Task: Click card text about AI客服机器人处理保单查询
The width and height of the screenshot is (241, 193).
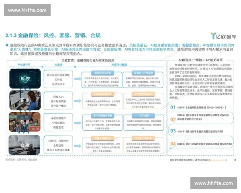Action: click(103, 103)
